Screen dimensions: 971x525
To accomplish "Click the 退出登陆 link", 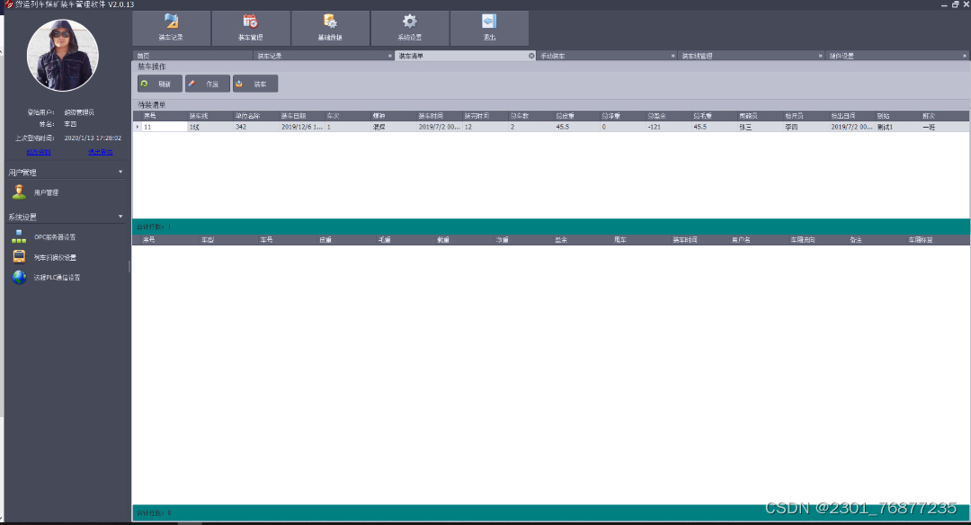I will 101,152.
